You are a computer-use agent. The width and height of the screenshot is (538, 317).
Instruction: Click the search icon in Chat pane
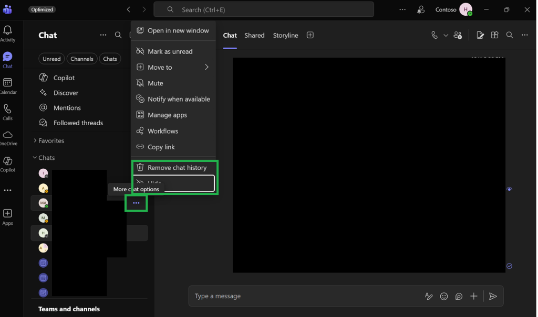118,35
